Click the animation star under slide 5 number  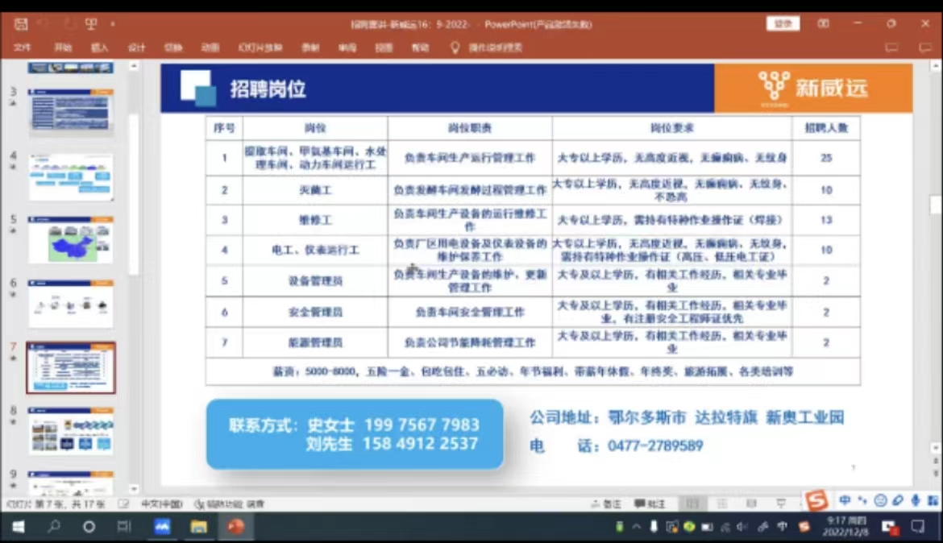(13, 231)
